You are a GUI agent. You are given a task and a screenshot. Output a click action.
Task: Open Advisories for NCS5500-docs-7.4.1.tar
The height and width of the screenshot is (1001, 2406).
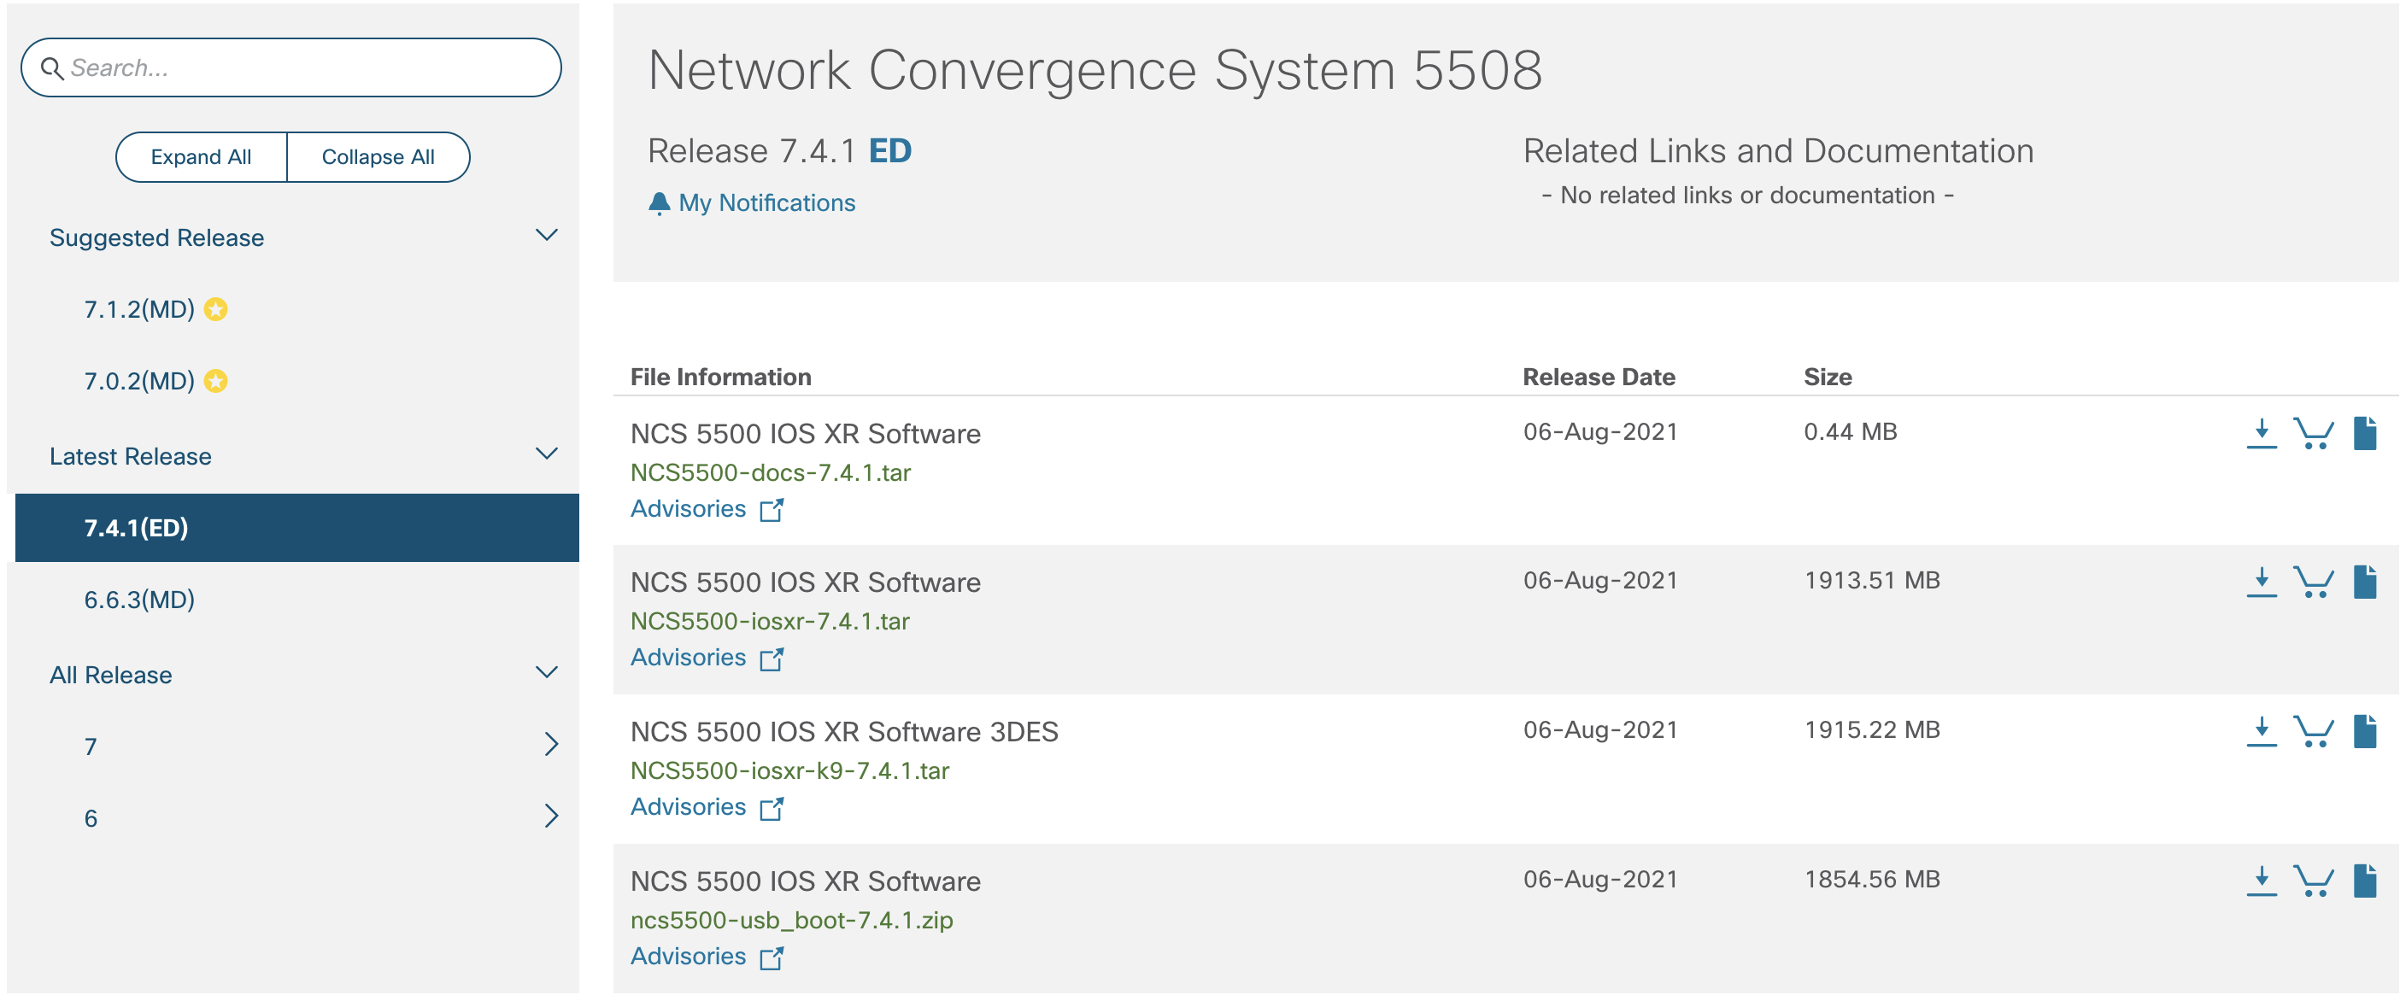(x=689, y=509)
